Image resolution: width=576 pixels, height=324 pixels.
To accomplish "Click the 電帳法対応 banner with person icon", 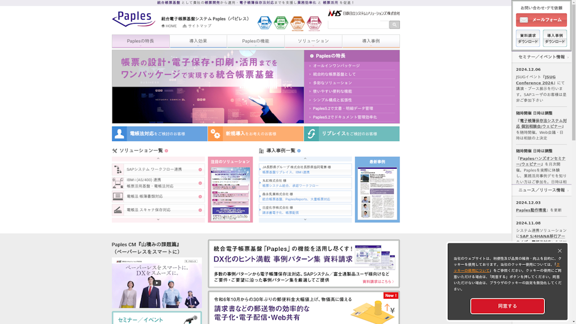I will (x=160, y=134).
